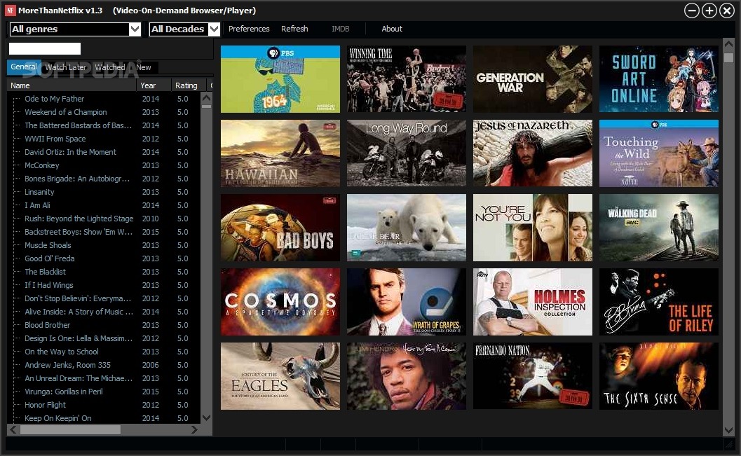
Task: Click title list scroll-down arrow
Action: [207, 417]
